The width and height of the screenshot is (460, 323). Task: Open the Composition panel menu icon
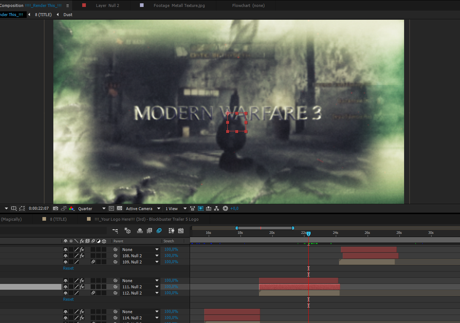pos(68,5)
